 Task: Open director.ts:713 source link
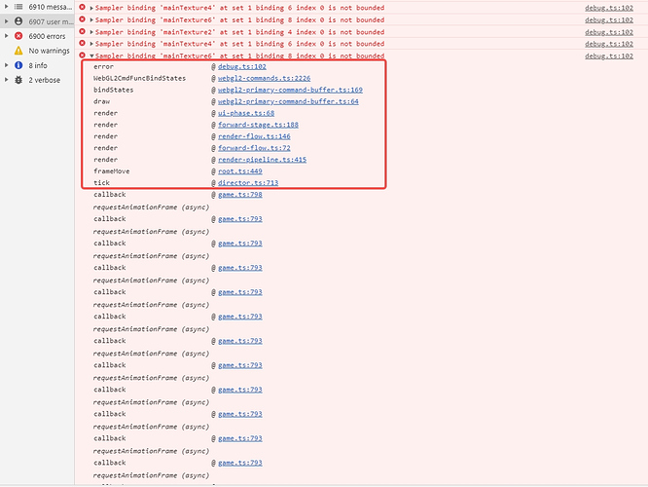248,182
